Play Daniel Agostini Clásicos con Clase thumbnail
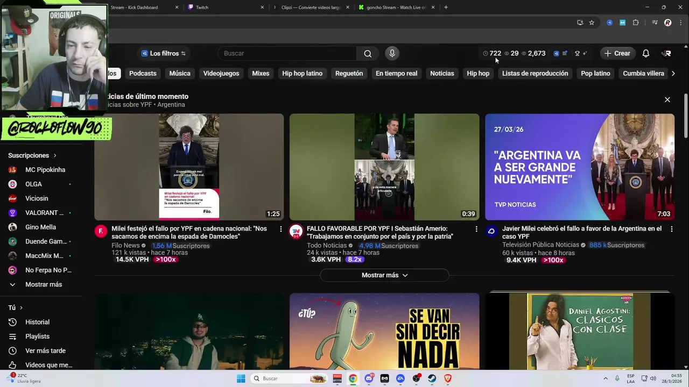Viewport: 689px width, 387px height. [580, 331]
